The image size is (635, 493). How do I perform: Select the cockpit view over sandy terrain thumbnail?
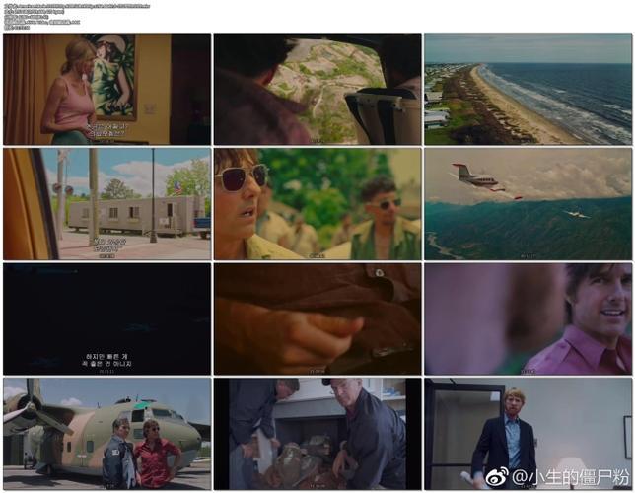pyautogui.click(x=317, y=89)
